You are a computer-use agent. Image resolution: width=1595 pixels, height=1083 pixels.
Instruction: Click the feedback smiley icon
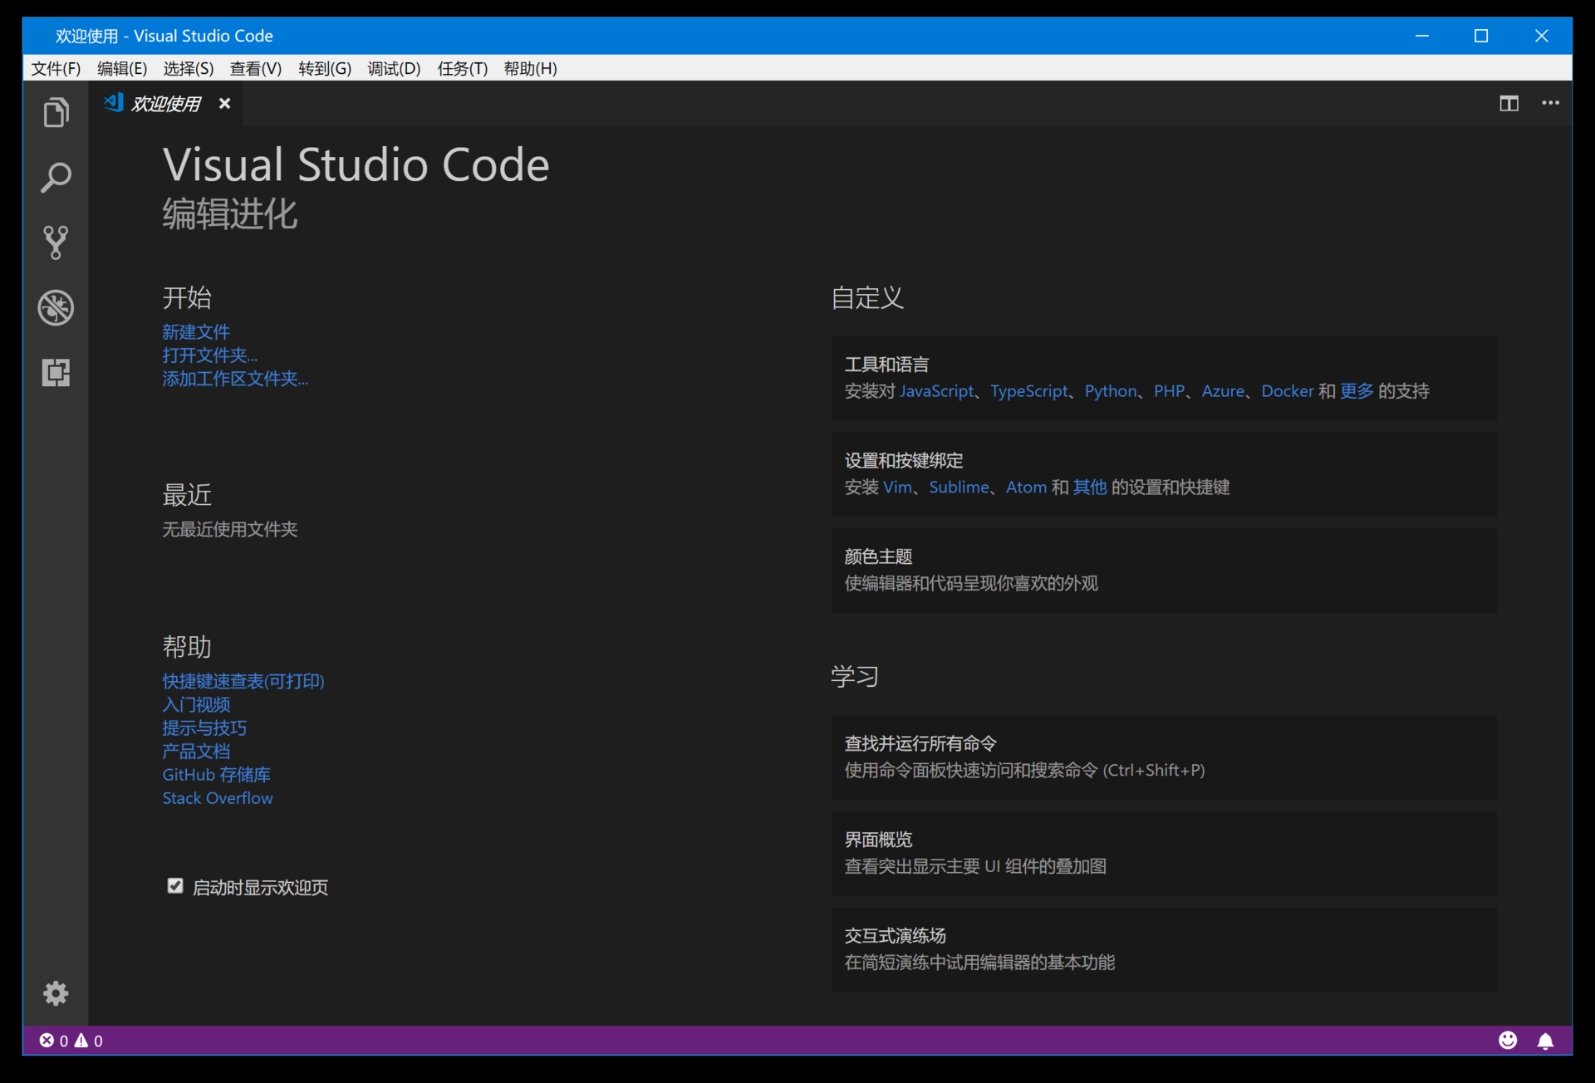(1508, 1041)
